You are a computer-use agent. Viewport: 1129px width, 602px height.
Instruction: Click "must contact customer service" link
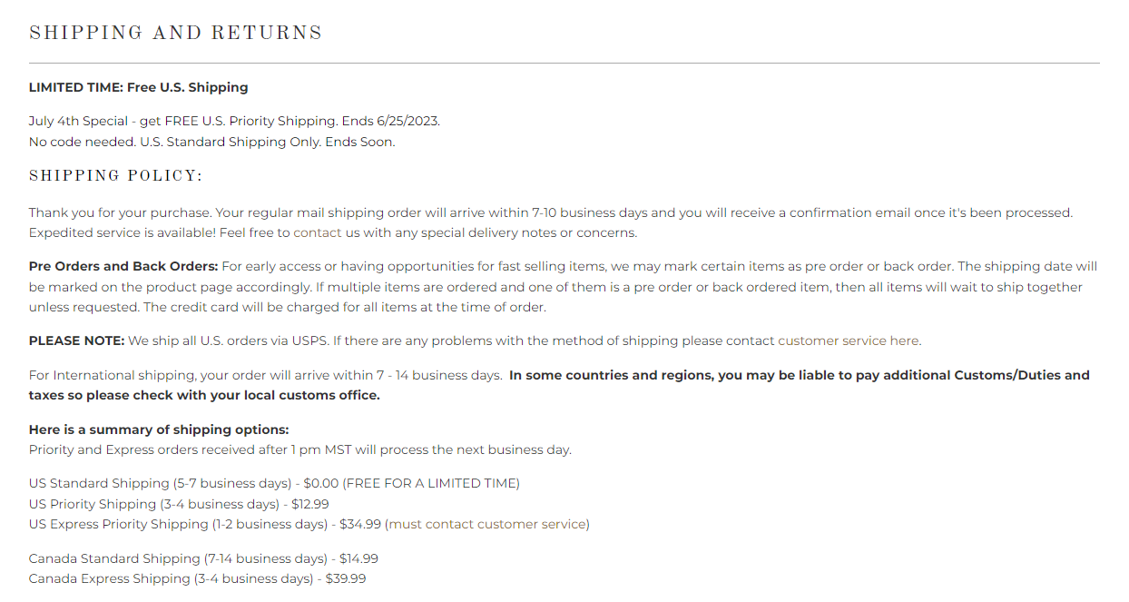point(487,524)
